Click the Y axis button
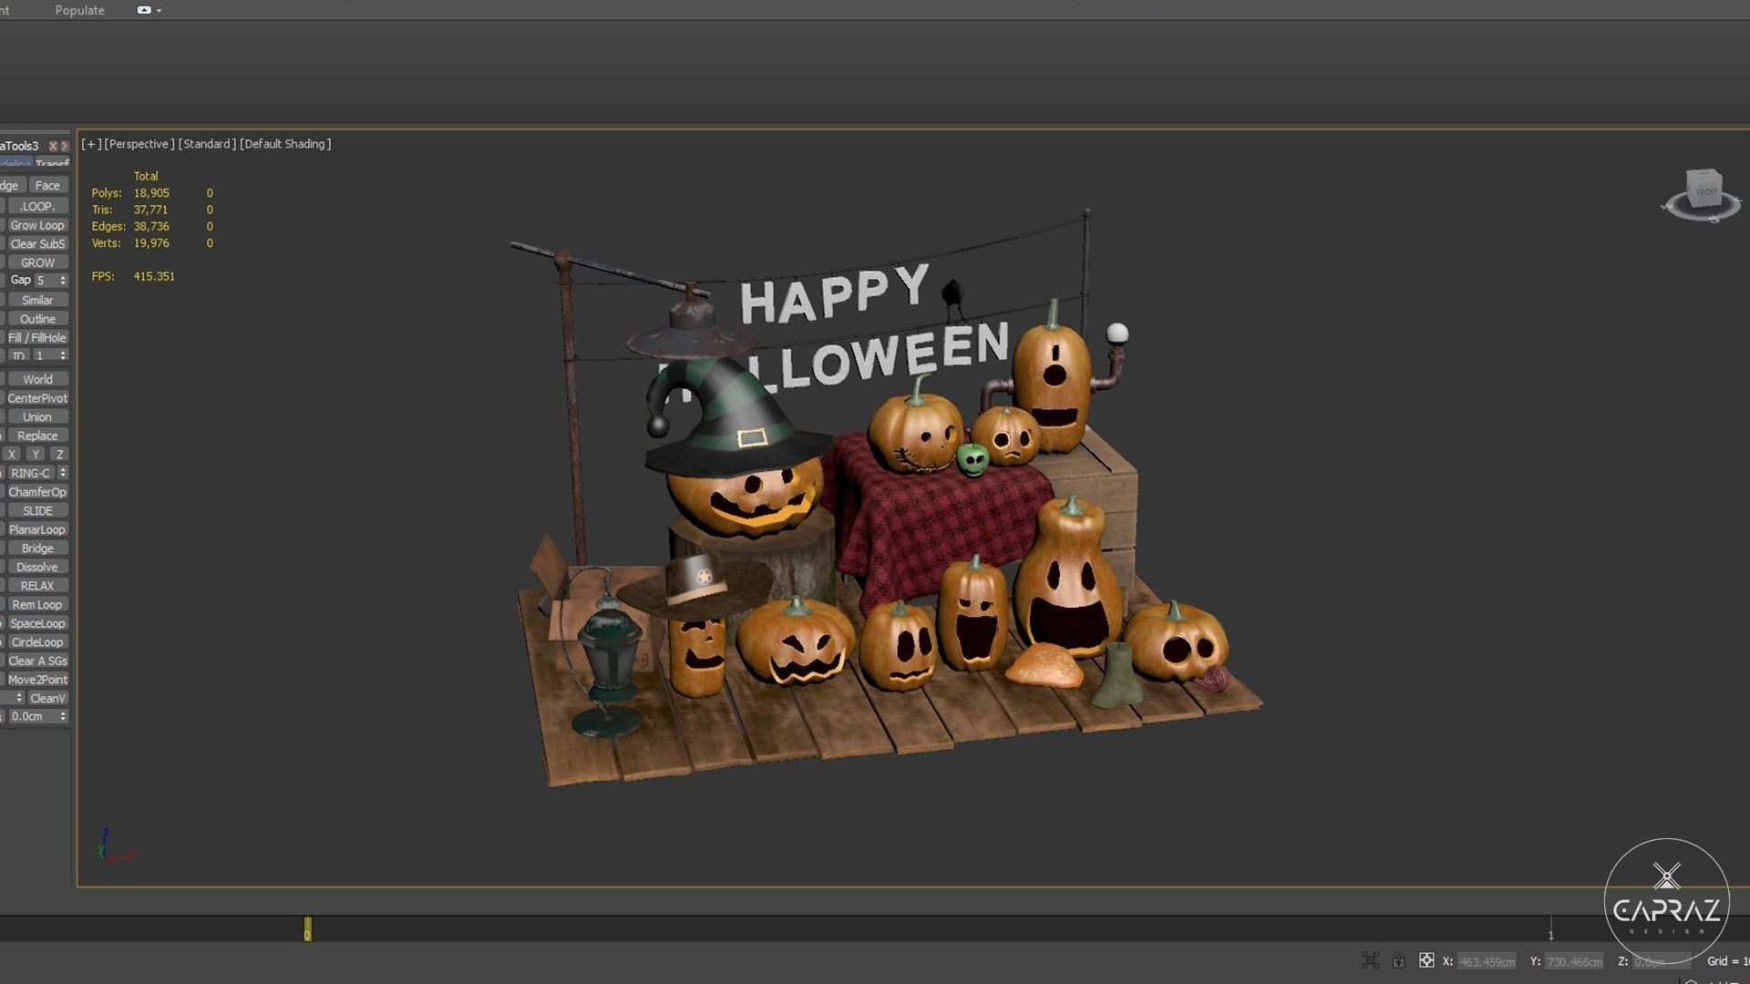The height and width of the screenshot is (984, 1750). point(36,454)
